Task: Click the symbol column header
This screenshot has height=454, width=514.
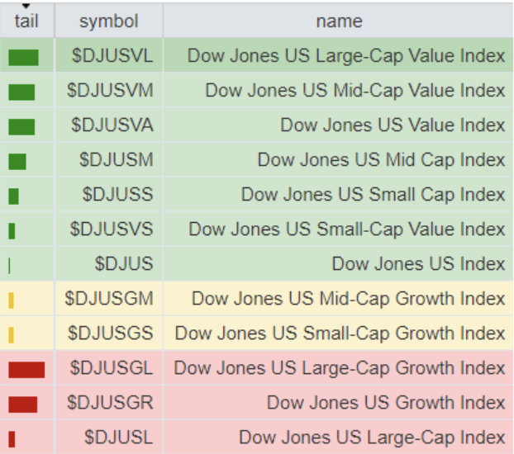Action: click(108, 21)
